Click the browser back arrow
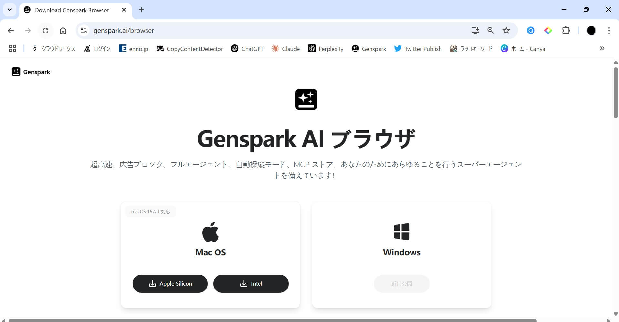 [11, 31]
